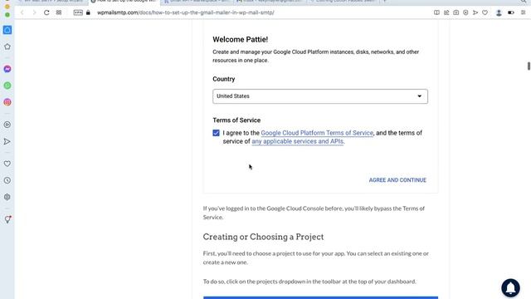Bookmark this page with the toolbar heart icon

point(485,12)
